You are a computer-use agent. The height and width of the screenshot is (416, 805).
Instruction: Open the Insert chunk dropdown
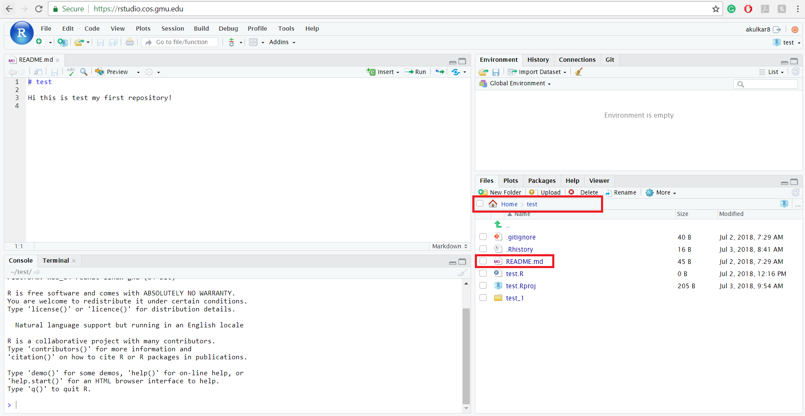point(383,72)
